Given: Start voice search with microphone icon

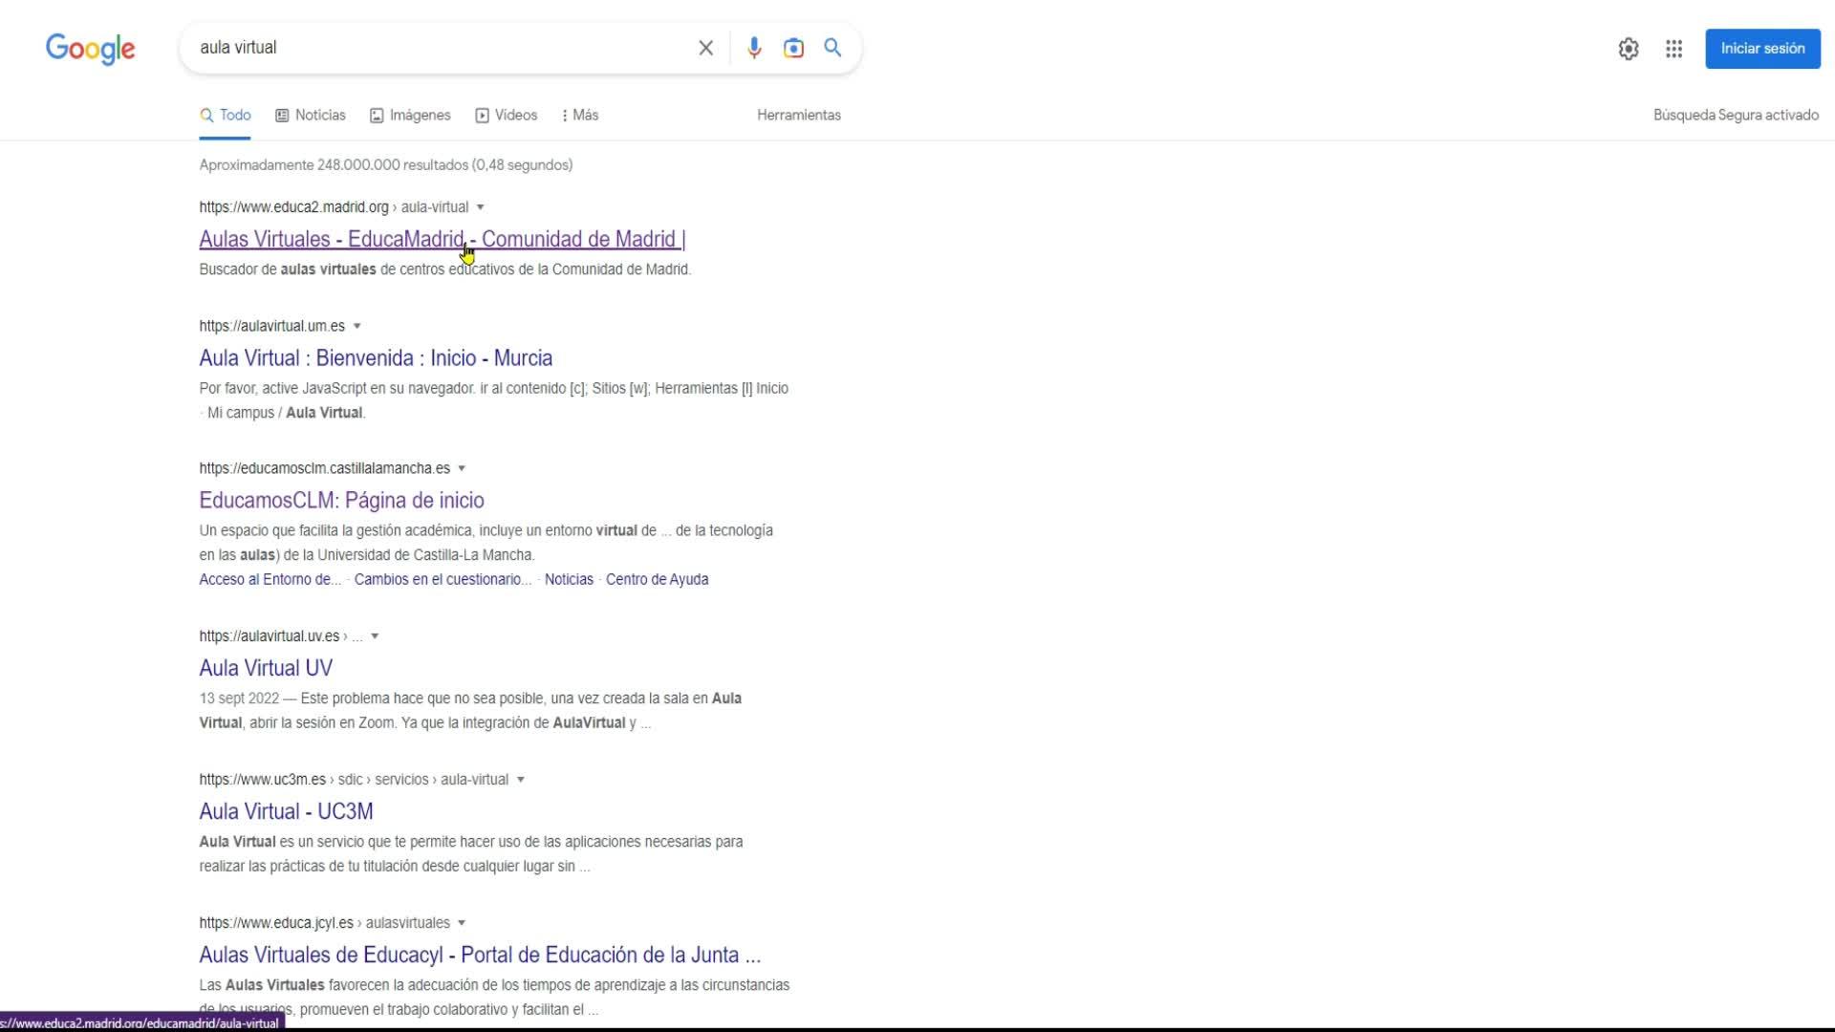Looking at the screenshot, I should coord(754,48).
